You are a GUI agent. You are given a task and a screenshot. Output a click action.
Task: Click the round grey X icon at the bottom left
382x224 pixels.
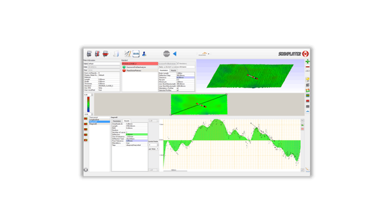pyautogui.click(x=86, y=170)
